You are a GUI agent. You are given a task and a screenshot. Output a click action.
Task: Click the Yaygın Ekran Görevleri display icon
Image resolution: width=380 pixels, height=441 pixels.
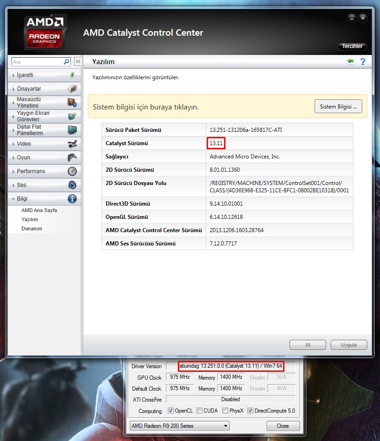[72, 116]
